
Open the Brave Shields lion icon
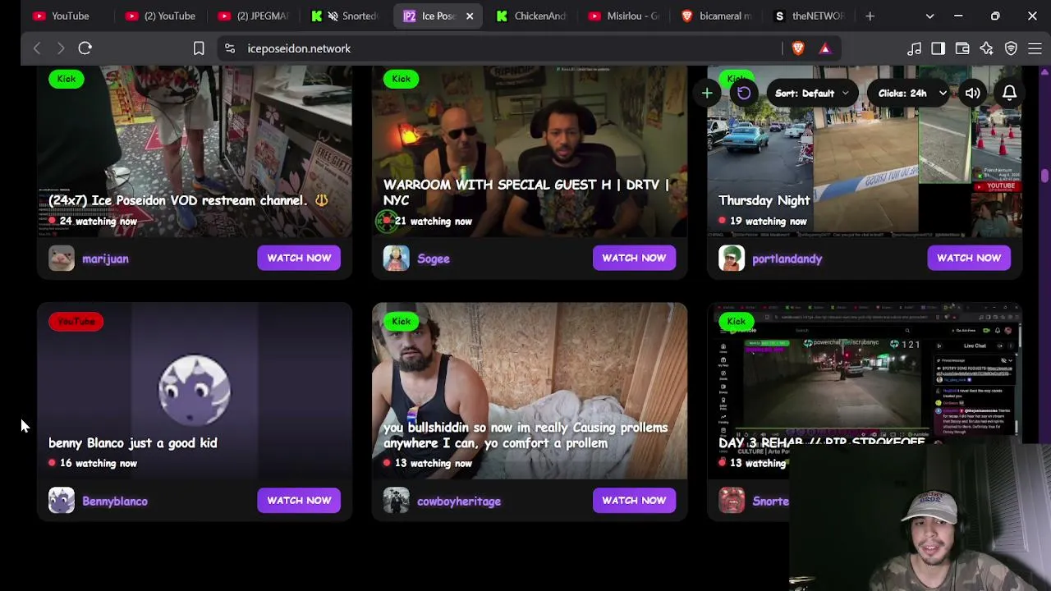[x=798, y=48]
